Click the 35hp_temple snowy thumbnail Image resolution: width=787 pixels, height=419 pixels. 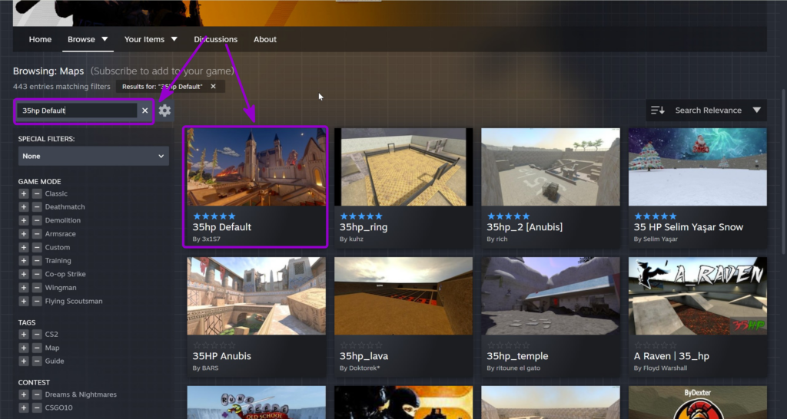tap(550, 295)
